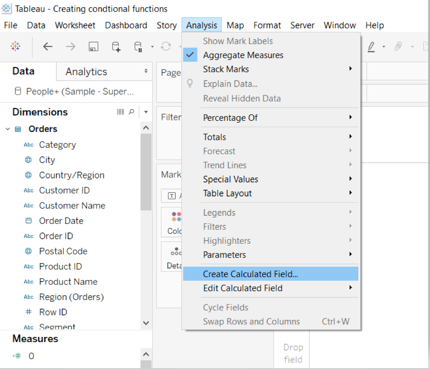Click the Measures list scroll up arrow
The width and height of the screenshot is (430, 369).
coord(146,354)
